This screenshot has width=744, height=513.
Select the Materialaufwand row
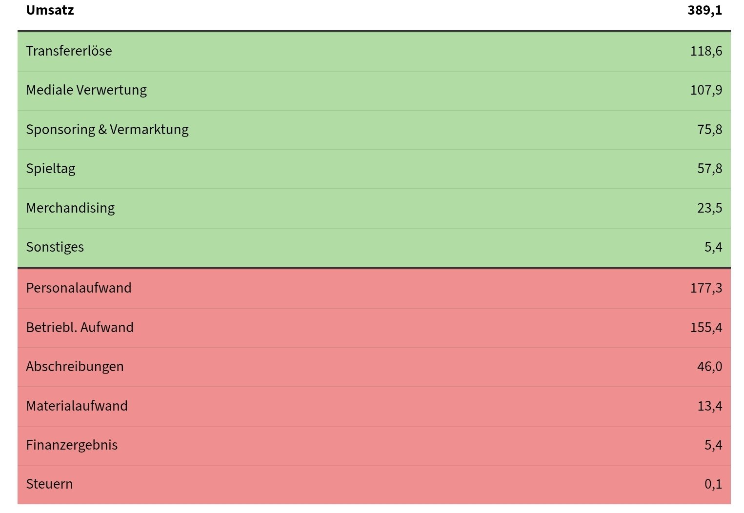pyautogui.click(x=374, y=407)
